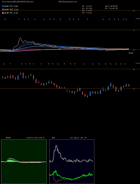Click the orange -DI line trough in ADX panel
This screenshot has height=184, width=140.
57,182
